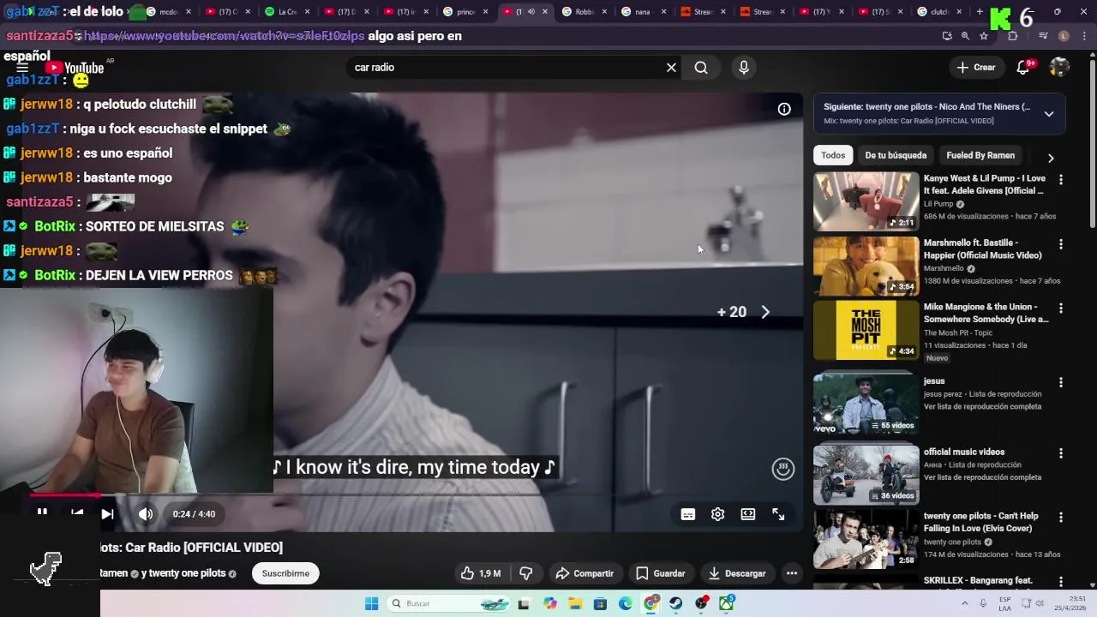Screen dimensions: 1097x617
Task: Open the Windows Start menu
Action: pyautogui.click(x=371, y=604)
